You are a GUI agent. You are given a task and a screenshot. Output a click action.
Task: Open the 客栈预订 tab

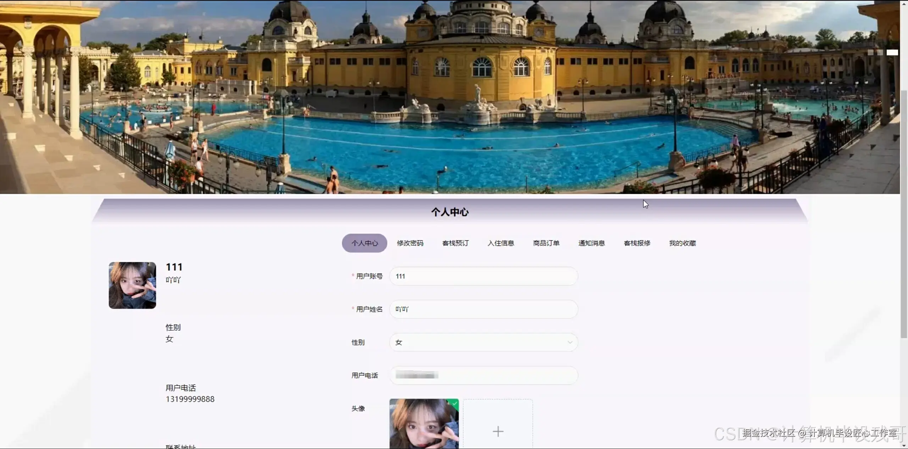click(455, 243)
